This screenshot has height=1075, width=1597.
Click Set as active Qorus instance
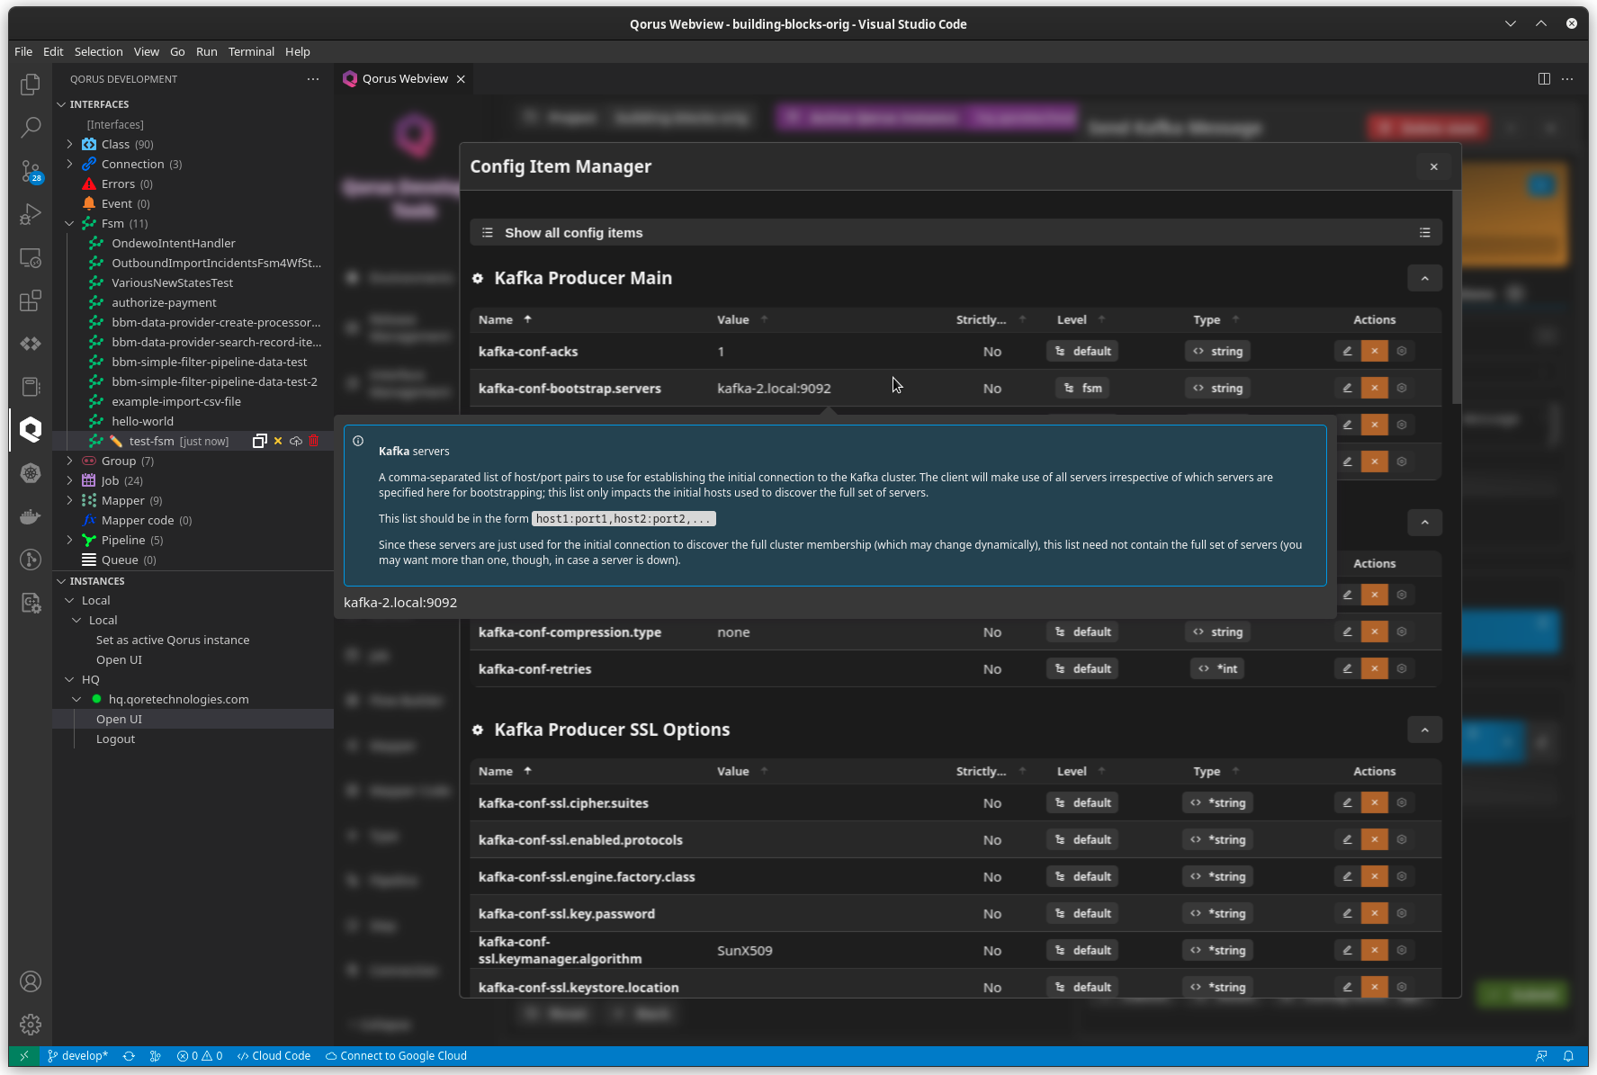tap(173, 640)
